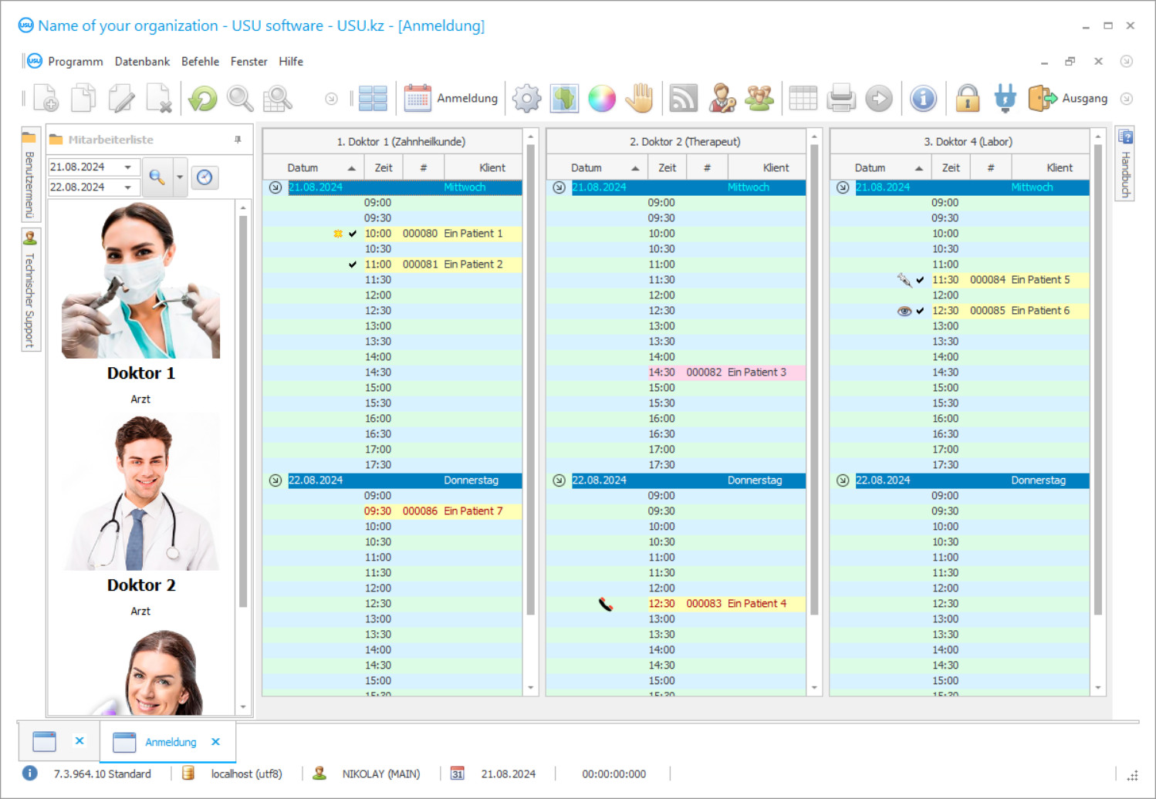Refresh the data with green arrow icon
The height and width of the screenshot is (799, 1156).
tap(201, 98)
